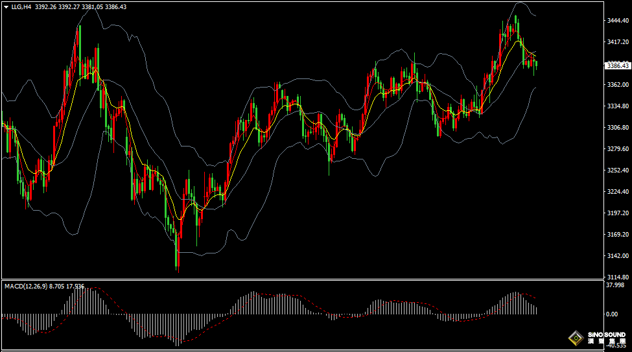
Task: Click the 3444.40 price axis label
Action: point(617,21)
